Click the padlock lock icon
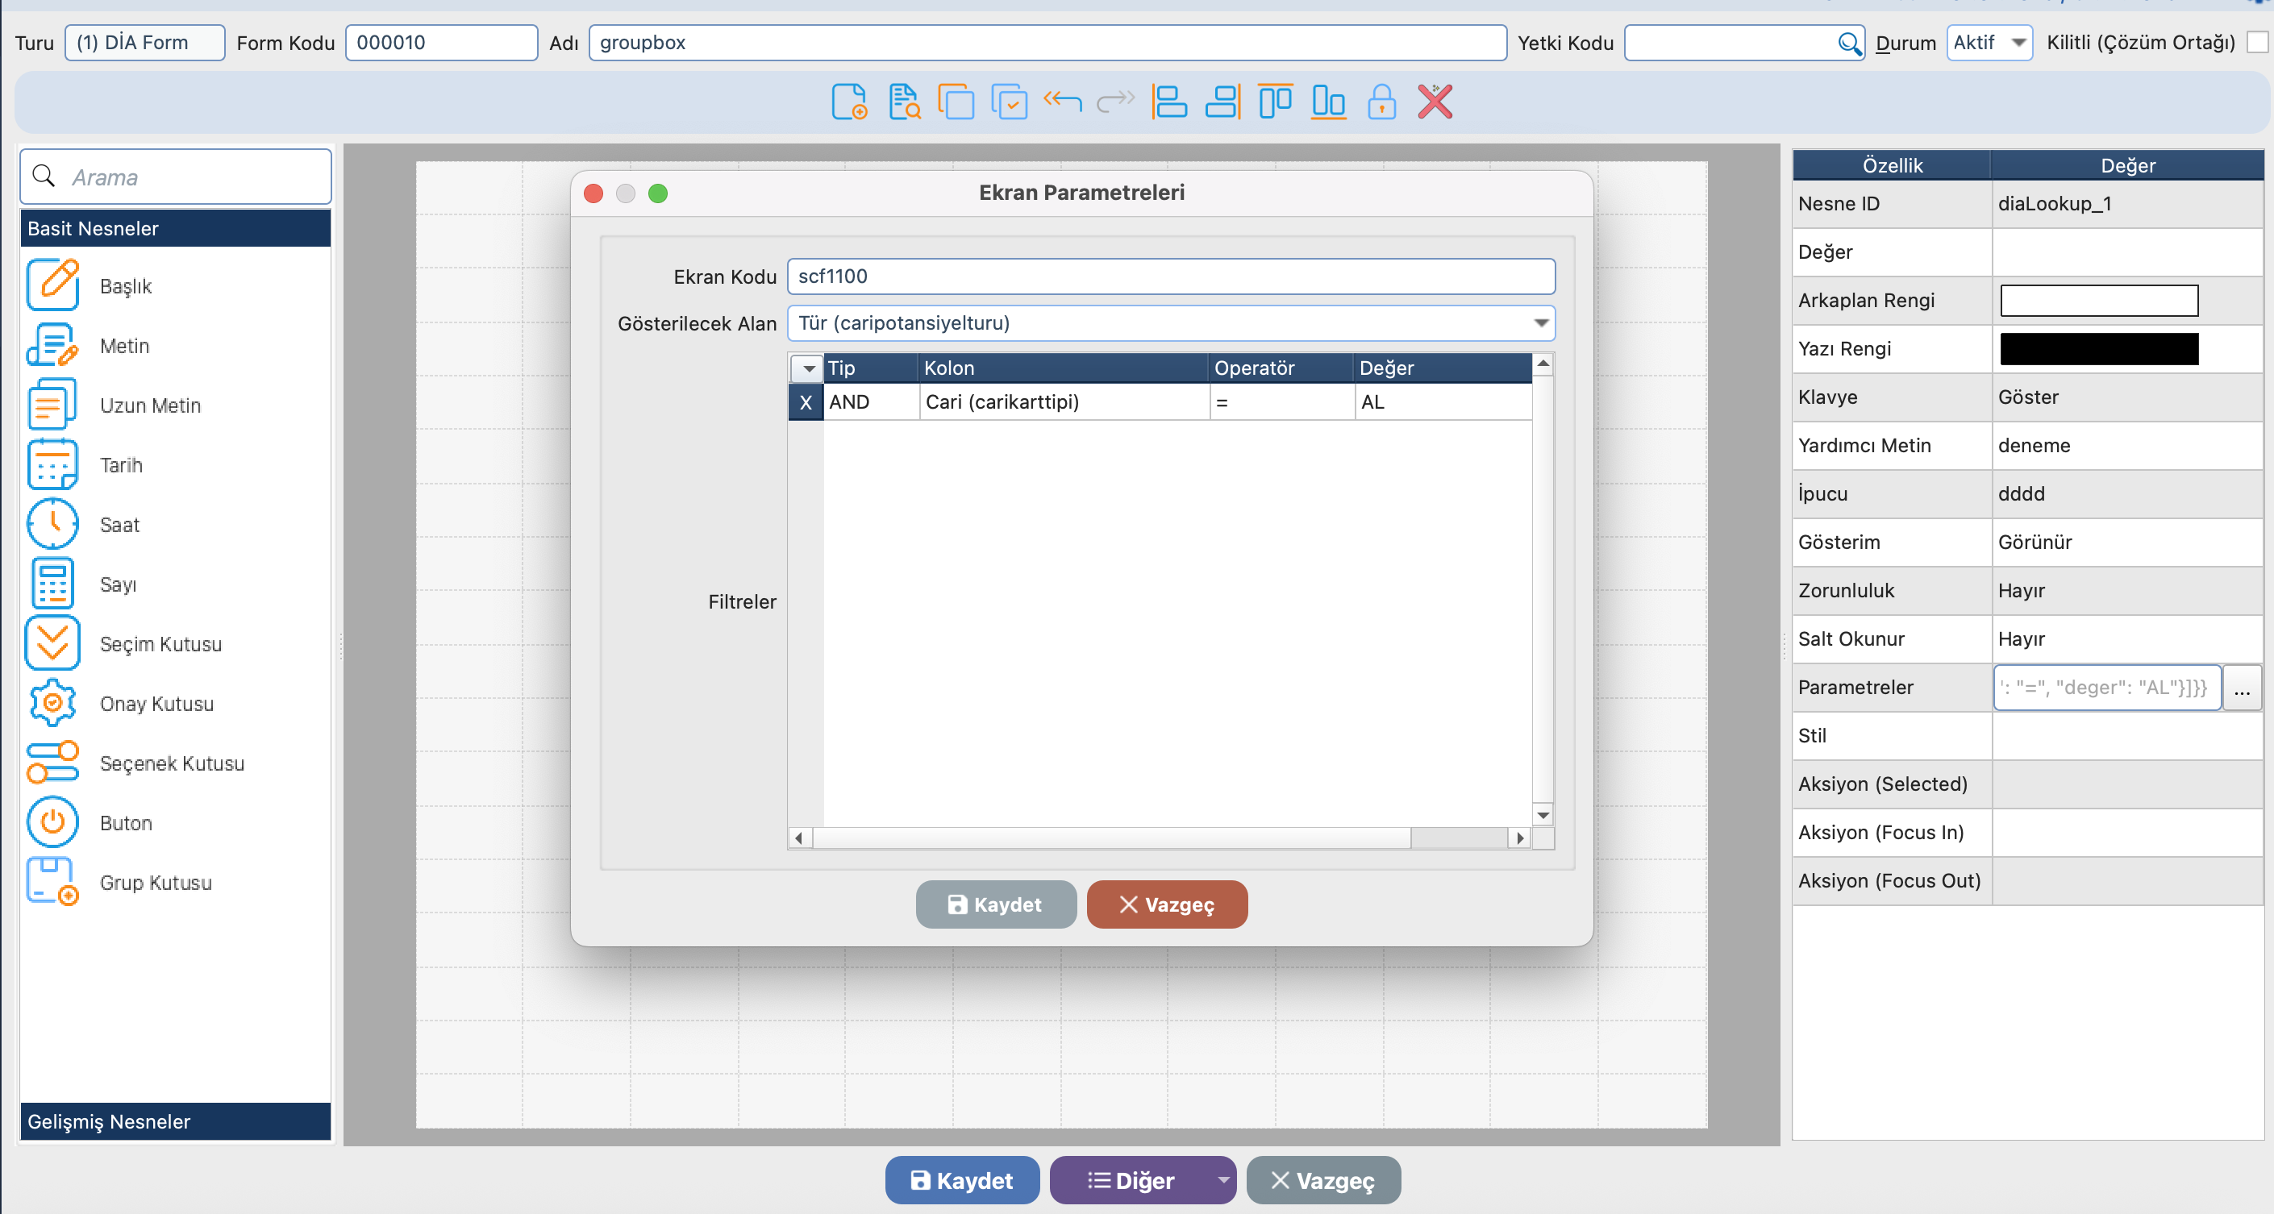 click(x=1381, y=102)
